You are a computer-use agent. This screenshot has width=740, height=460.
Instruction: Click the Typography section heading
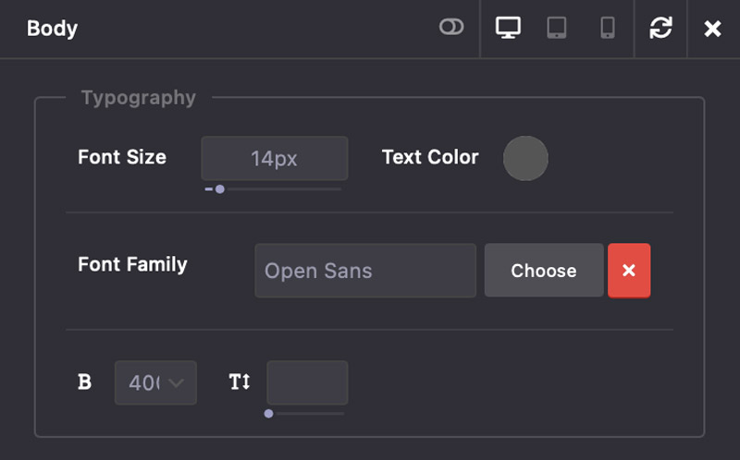click(139, 98)
